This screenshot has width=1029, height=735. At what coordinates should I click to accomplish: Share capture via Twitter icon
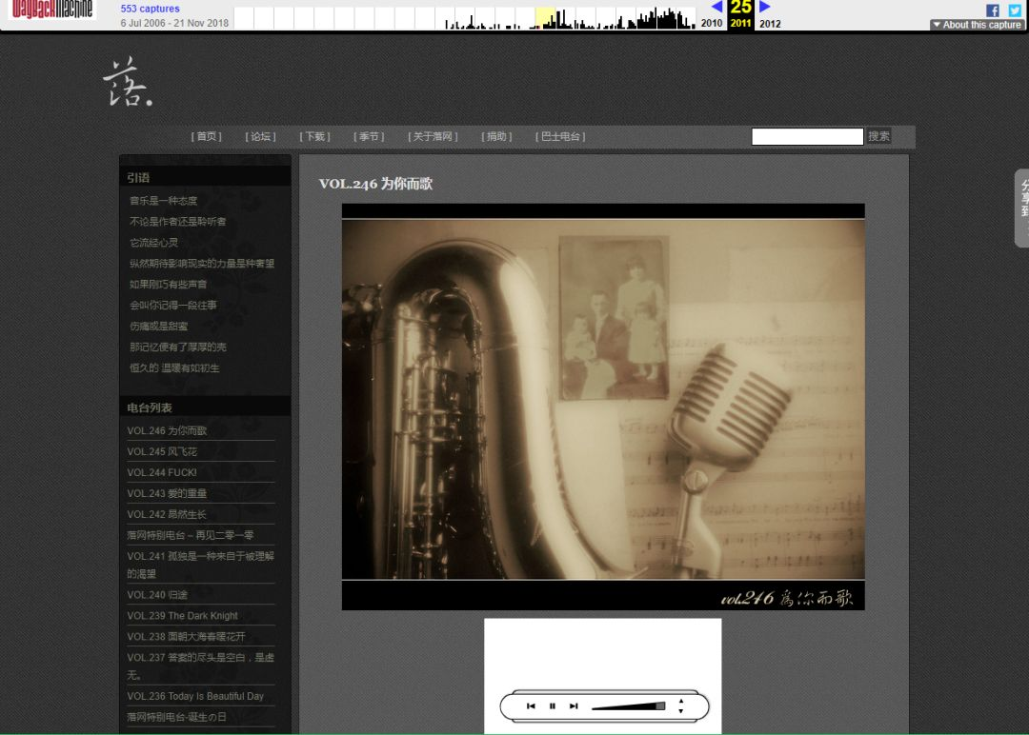click(1015, 10)
